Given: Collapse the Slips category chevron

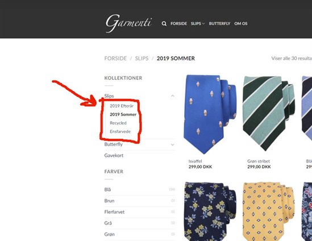Looking at the screenshot, I should click(173, 96).
